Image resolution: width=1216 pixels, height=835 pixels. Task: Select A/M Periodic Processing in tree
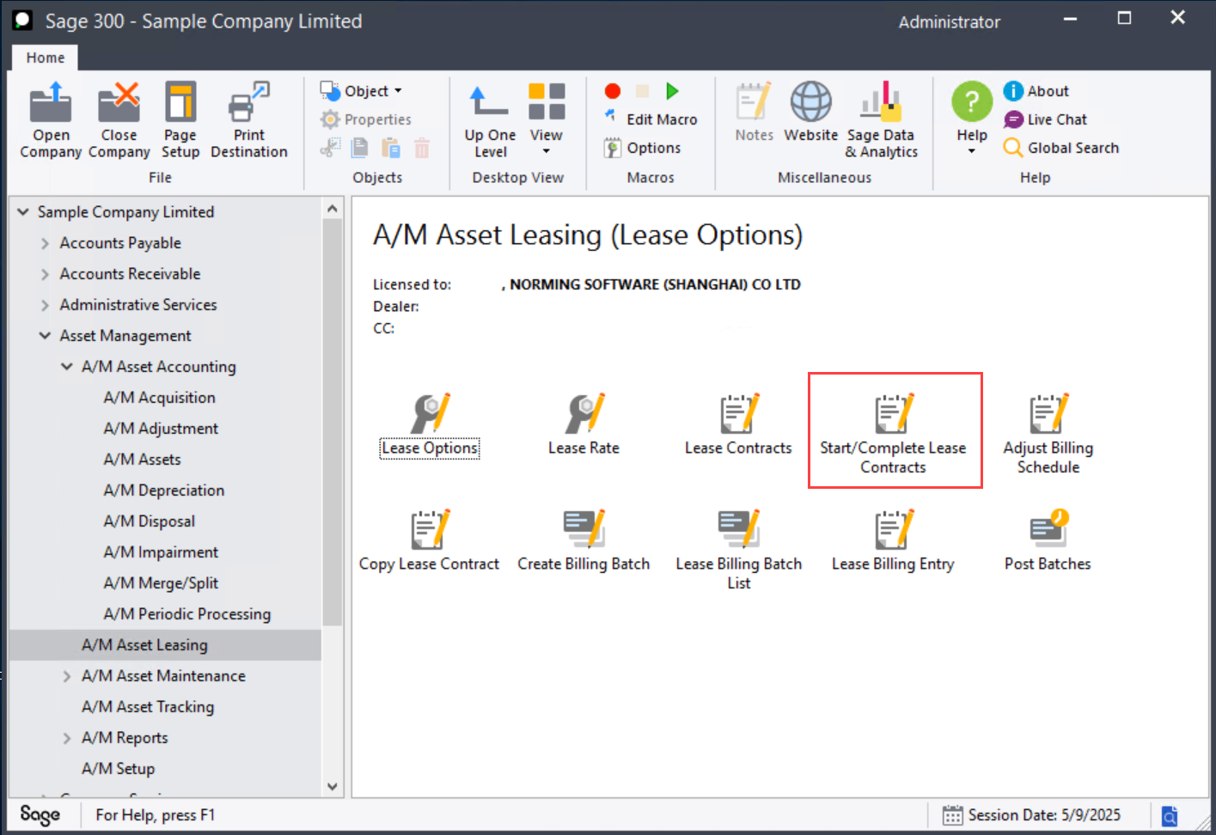click(187, 614)
